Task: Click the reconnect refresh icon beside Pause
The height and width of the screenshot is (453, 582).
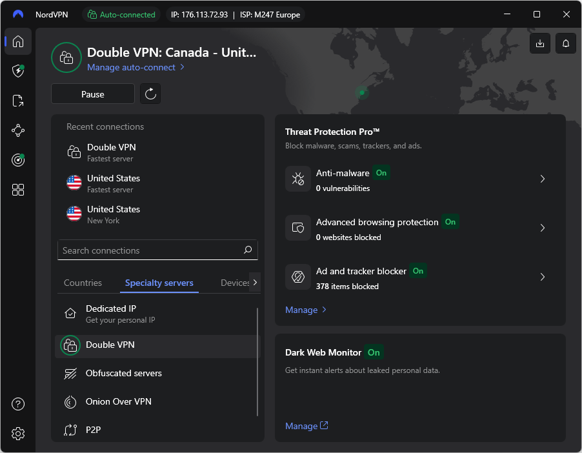Action: 150,94
